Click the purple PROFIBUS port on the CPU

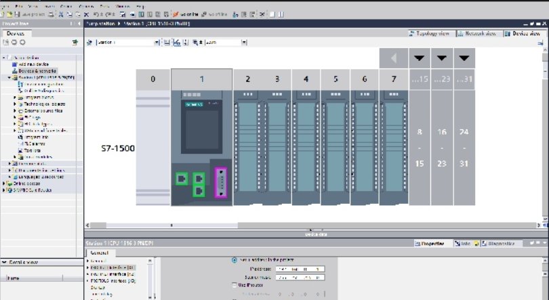tap(222, 182)
